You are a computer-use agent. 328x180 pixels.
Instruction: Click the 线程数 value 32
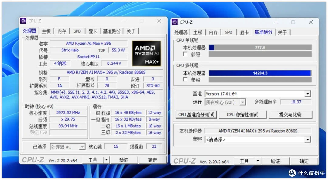point(154,146)
